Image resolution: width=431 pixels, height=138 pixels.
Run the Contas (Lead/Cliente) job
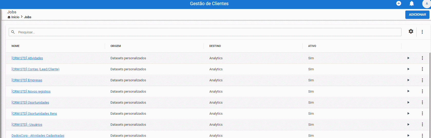coord(408,69)
